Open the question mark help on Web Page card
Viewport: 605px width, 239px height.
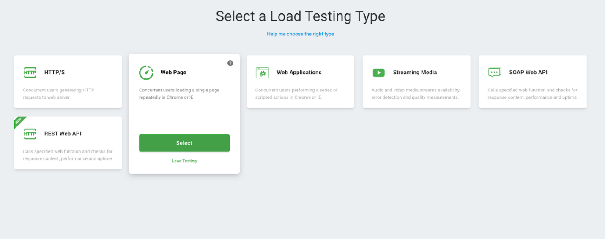(230, 63)
